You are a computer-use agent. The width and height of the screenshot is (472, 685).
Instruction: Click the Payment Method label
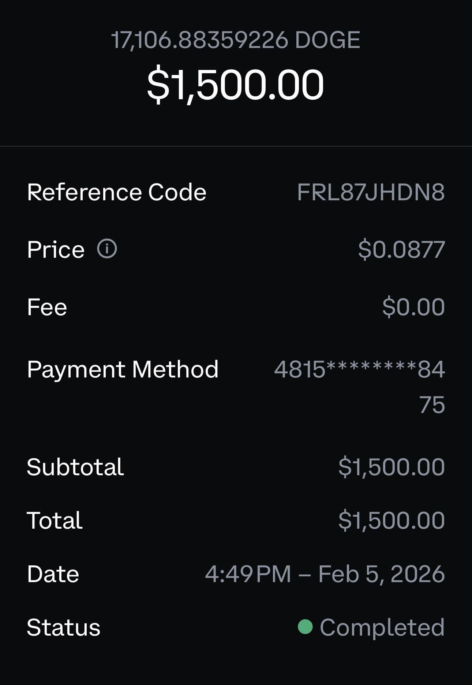click(x=123, y=369)
